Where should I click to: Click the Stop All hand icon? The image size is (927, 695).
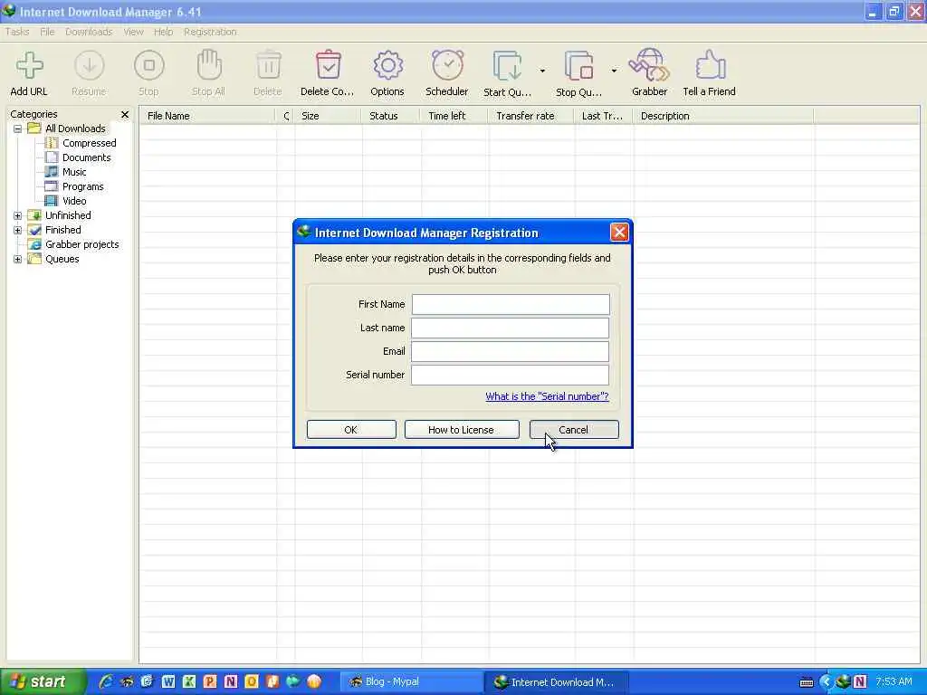click(x=209, y=65)
